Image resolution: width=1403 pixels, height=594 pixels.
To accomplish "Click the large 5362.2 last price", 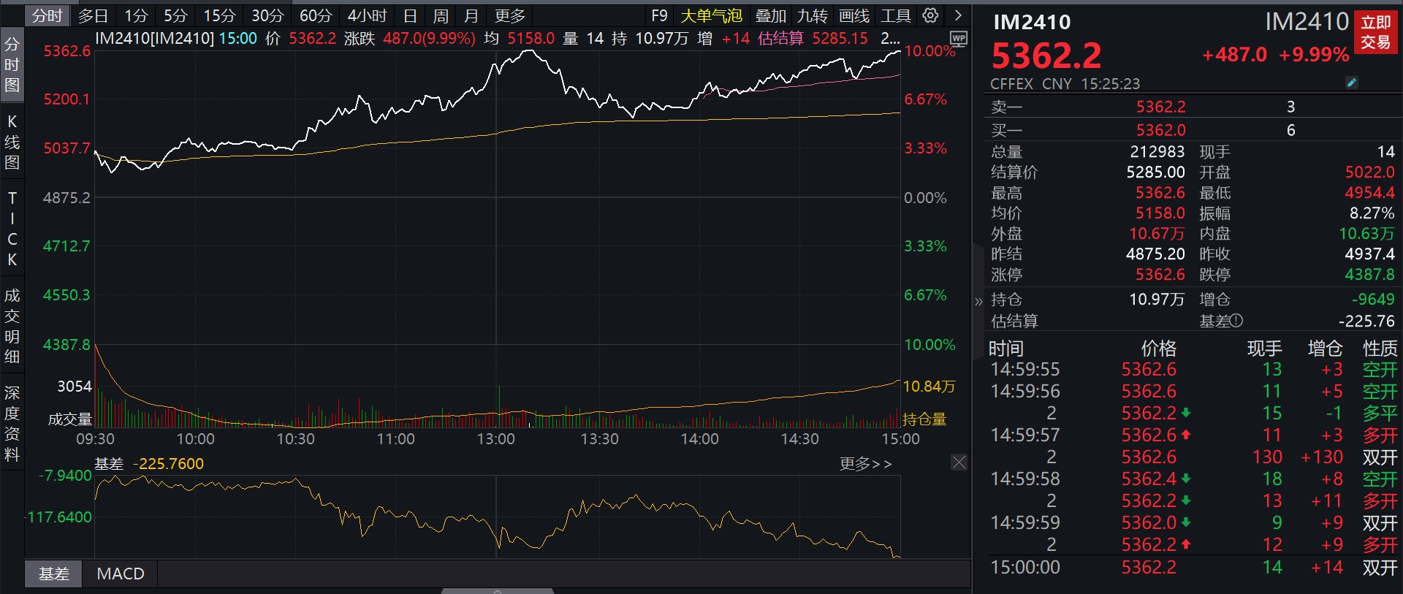I will click(x=1046, y=56).
